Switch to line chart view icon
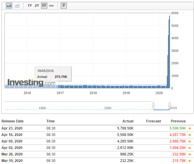 click(17, 6)
